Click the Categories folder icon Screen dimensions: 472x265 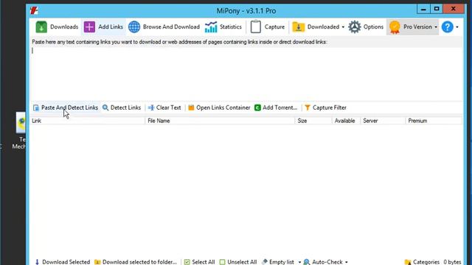point(408,262)
